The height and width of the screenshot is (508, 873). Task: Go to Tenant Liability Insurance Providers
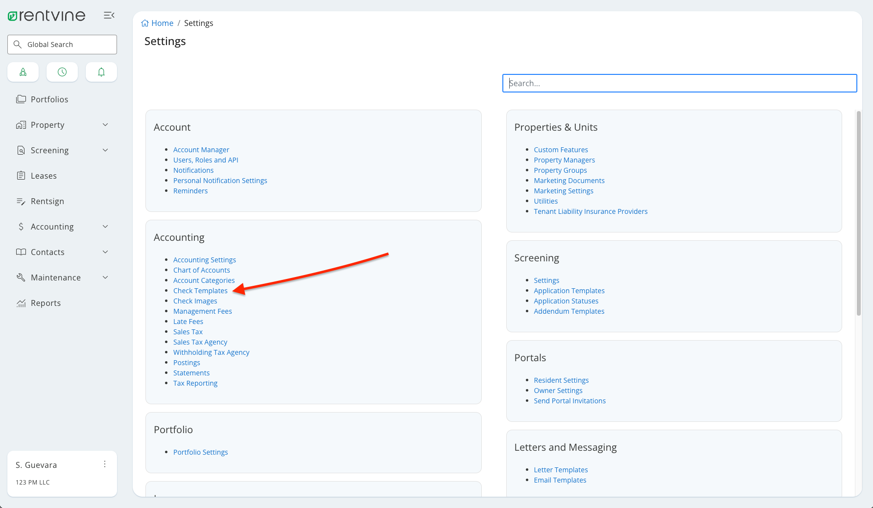590,211
